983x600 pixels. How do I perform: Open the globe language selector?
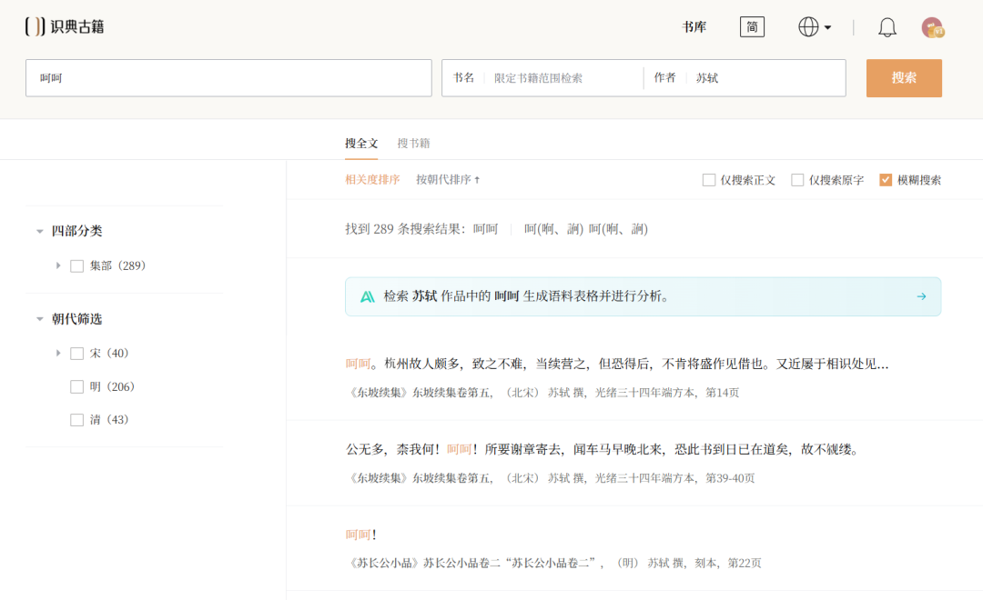tap(815, 27)
